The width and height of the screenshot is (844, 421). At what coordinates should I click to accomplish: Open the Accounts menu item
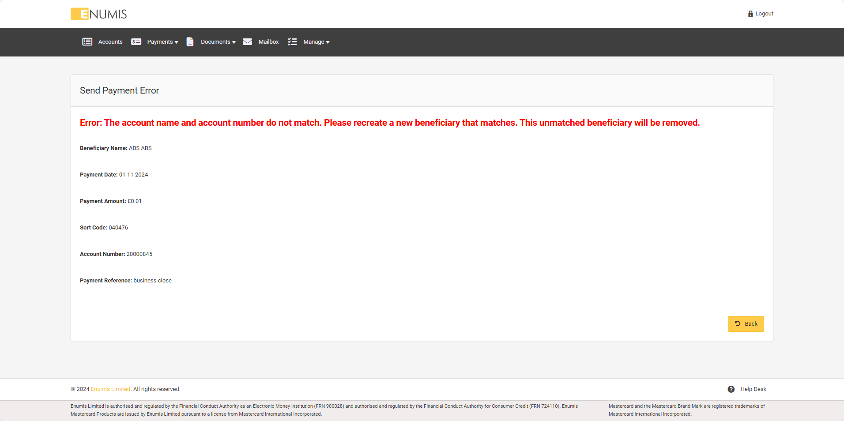(110, 42)
